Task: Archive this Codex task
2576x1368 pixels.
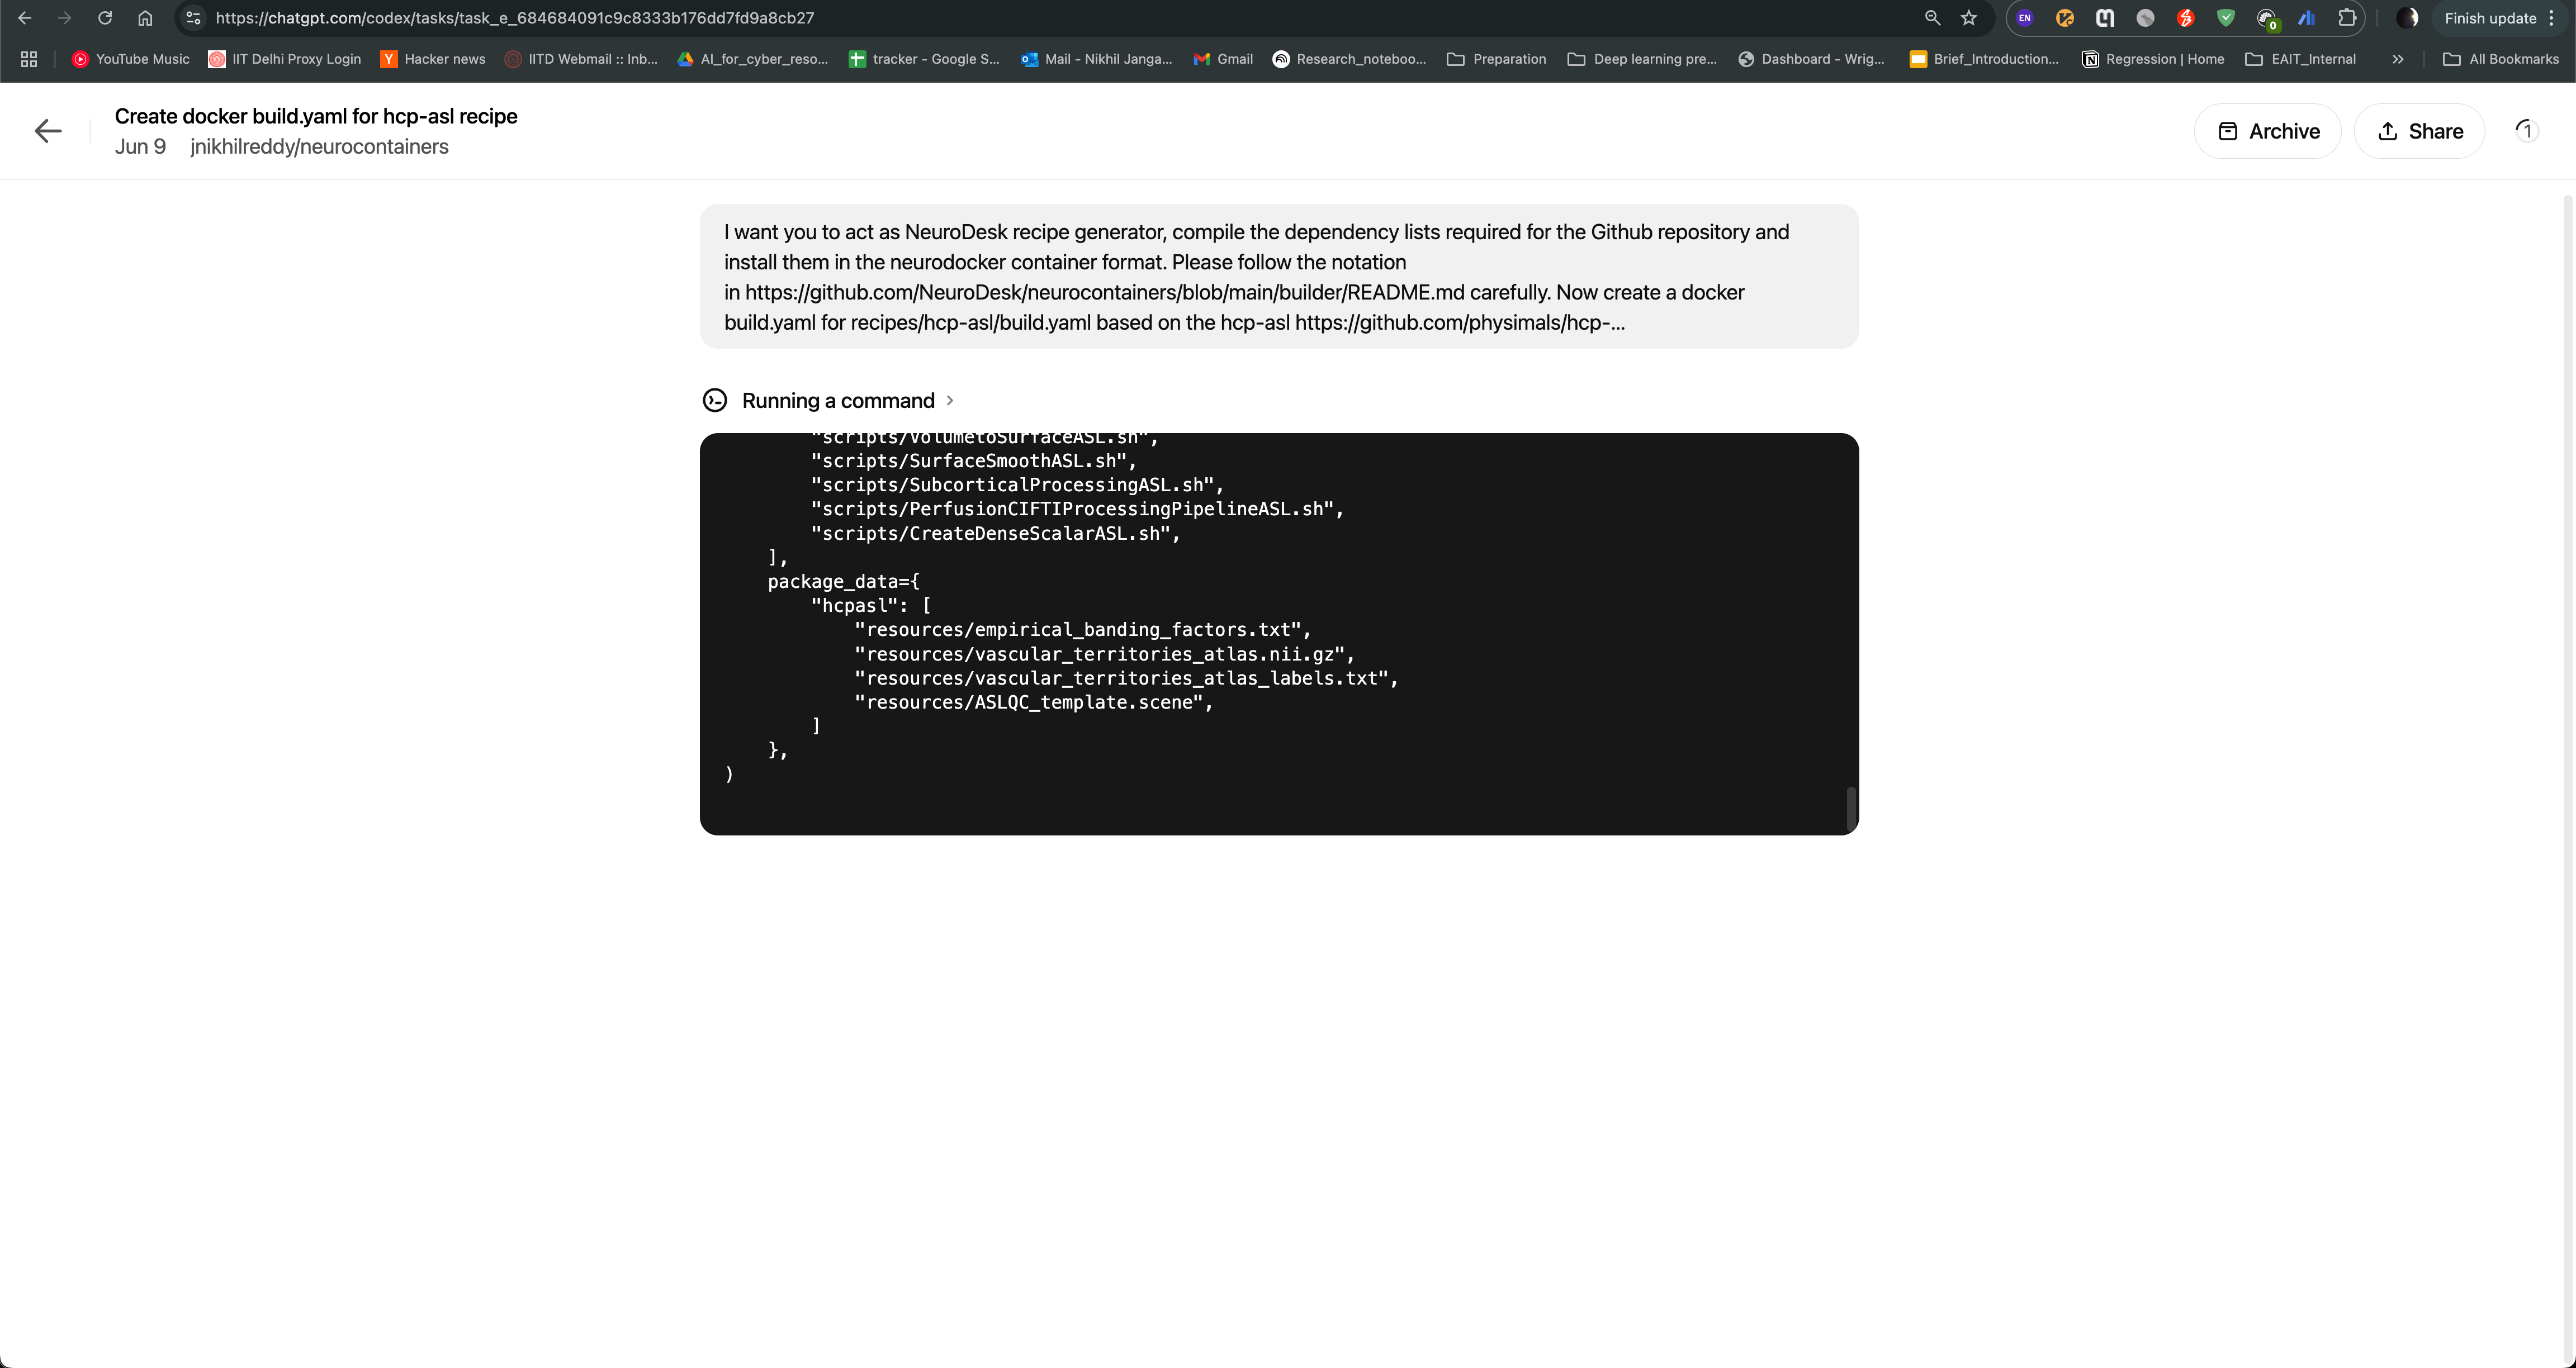Action: click(2267, 131)
